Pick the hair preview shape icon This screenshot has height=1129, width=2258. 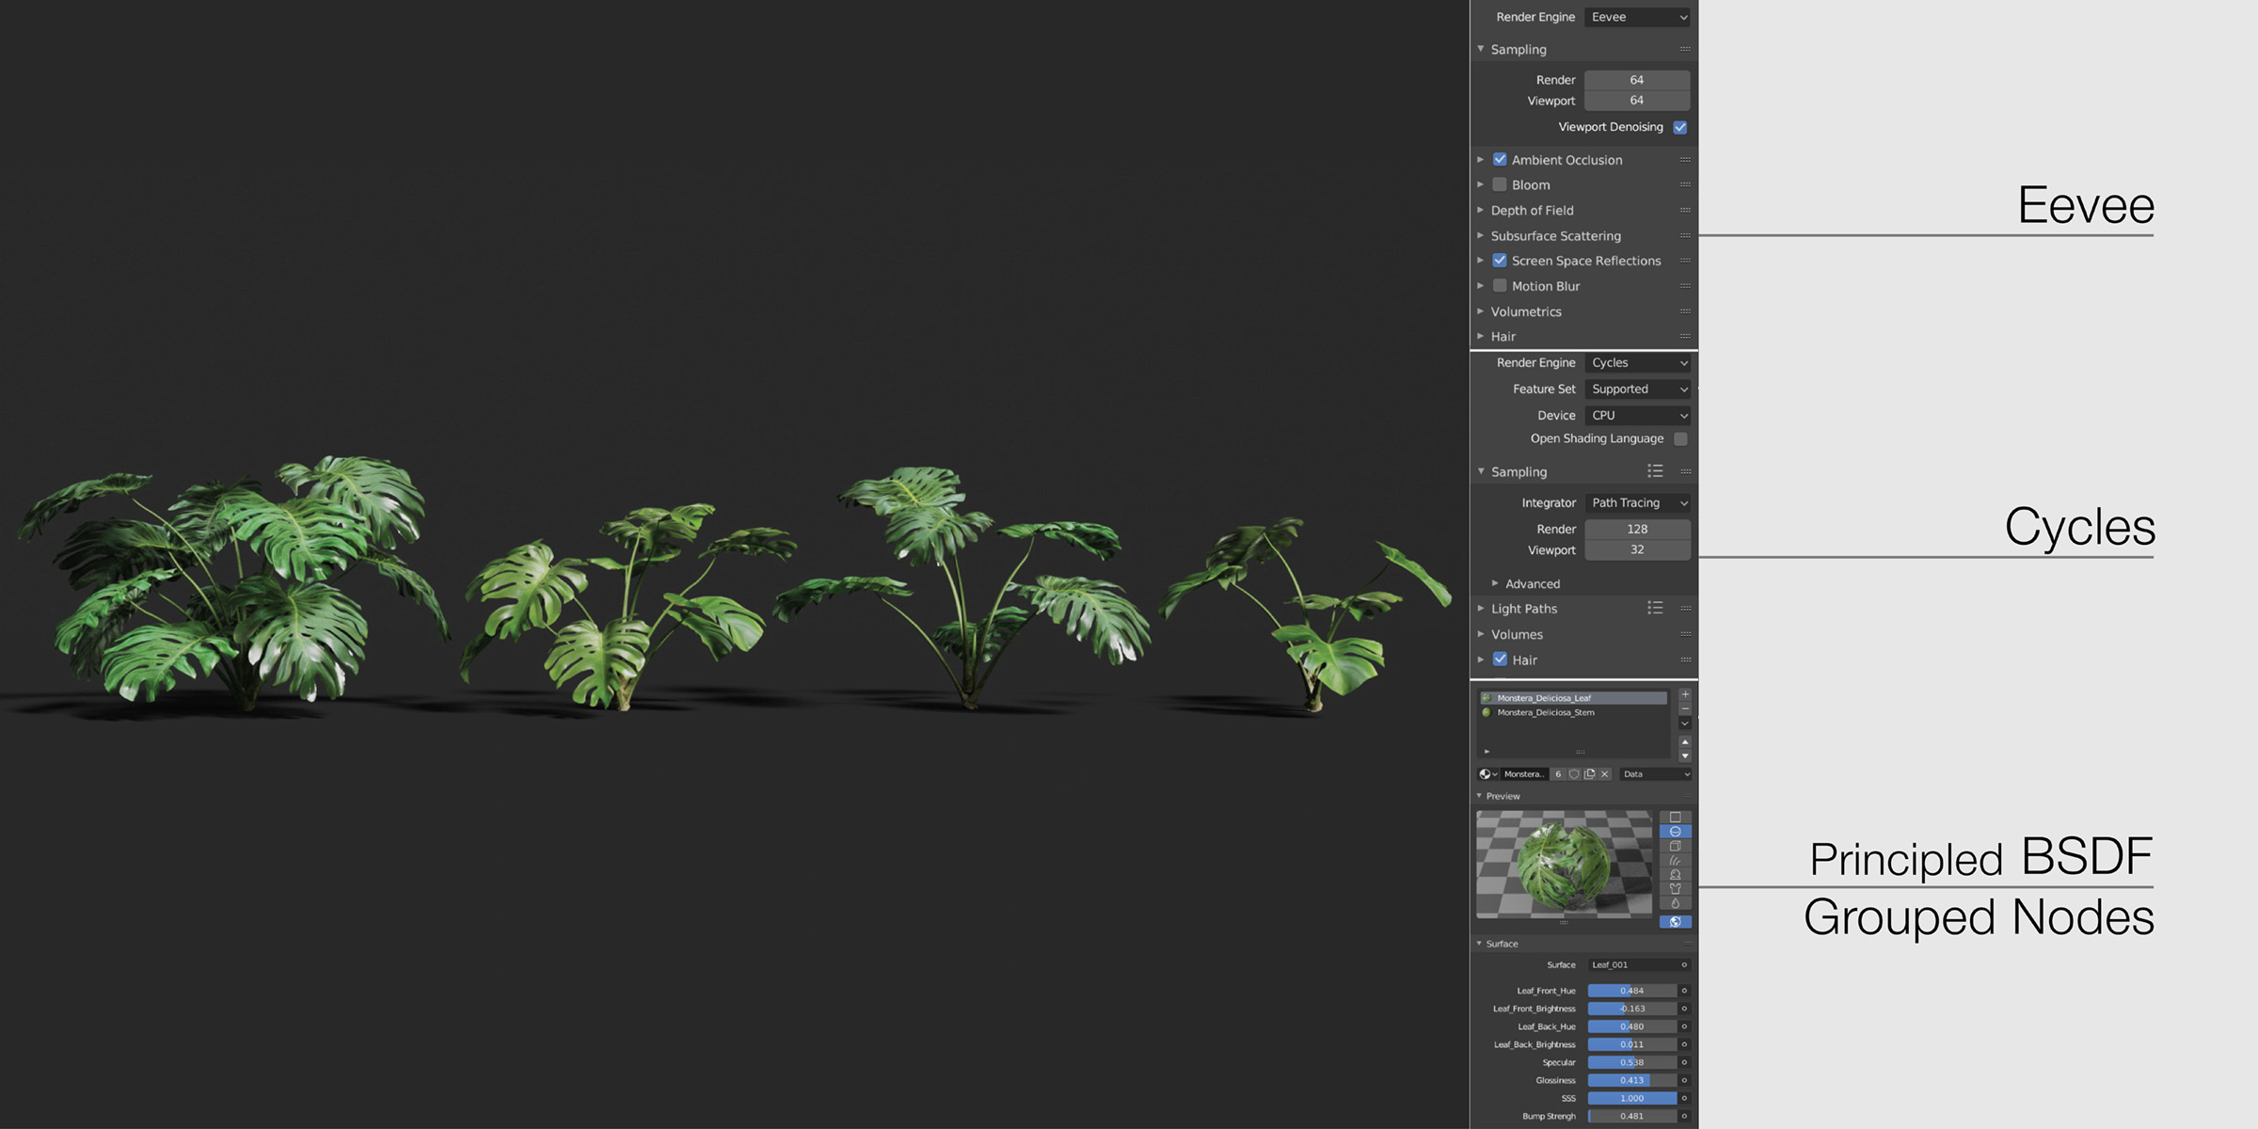tap(1675, 860)
